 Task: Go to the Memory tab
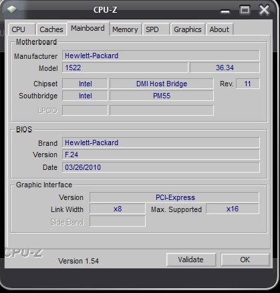125,29
